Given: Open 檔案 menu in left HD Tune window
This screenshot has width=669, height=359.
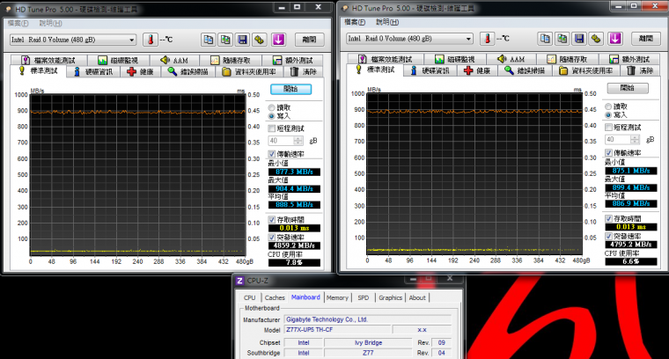Looking at the screenshot, I should [x=14, y=23].
